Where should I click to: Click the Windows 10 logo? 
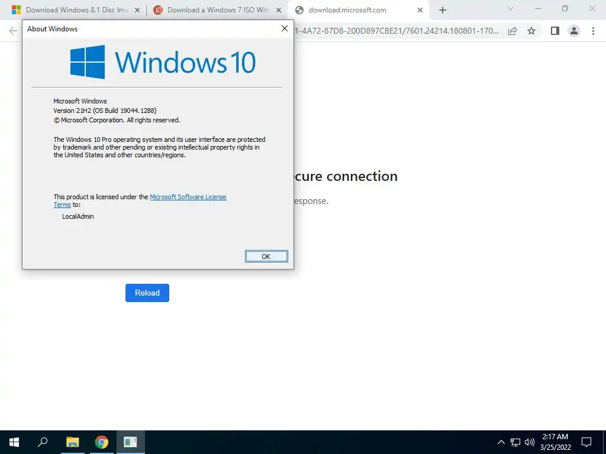[x=163, y=61]
